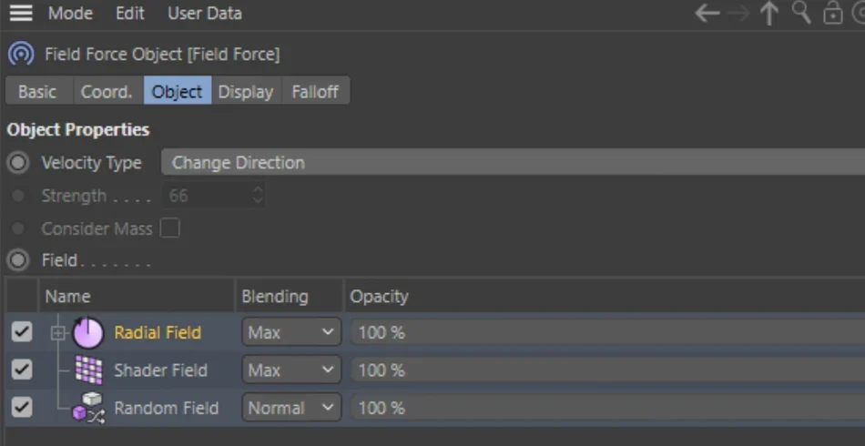This screenshot has width=865, height=446.
Task: Click the up arrow navigation icon
Action: pos(769,14)
